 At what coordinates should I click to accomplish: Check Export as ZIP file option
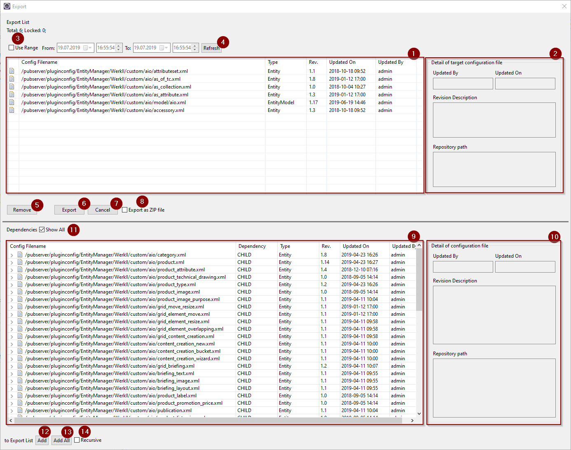pyautogui.click(x=125, y=210)
